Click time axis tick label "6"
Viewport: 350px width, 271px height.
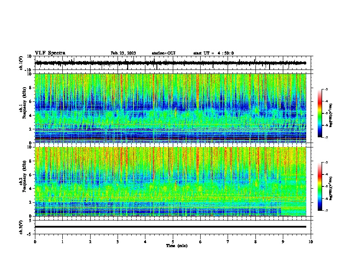201,242
